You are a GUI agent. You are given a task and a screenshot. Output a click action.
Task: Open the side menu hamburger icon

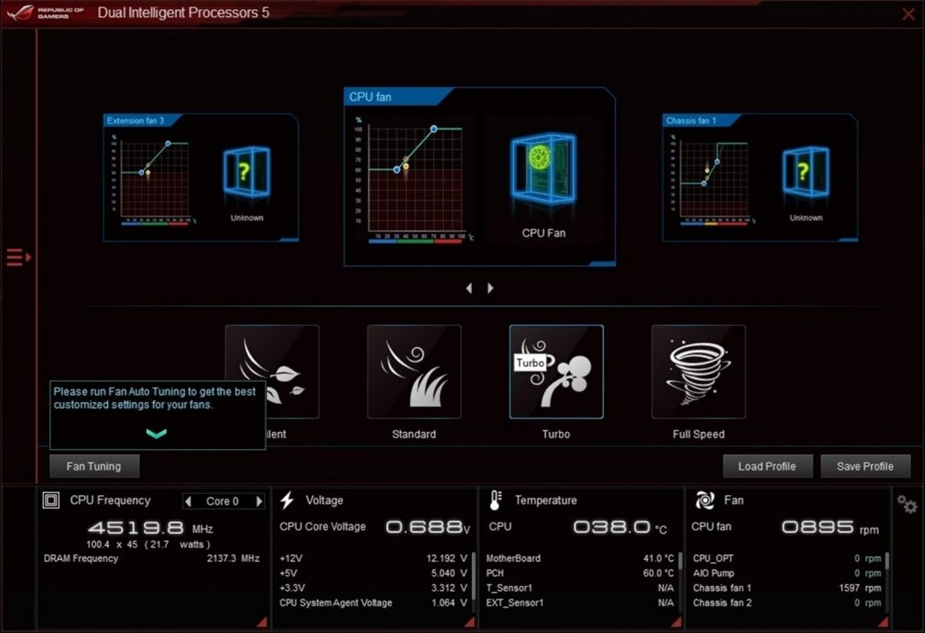[x=18, y=257]
